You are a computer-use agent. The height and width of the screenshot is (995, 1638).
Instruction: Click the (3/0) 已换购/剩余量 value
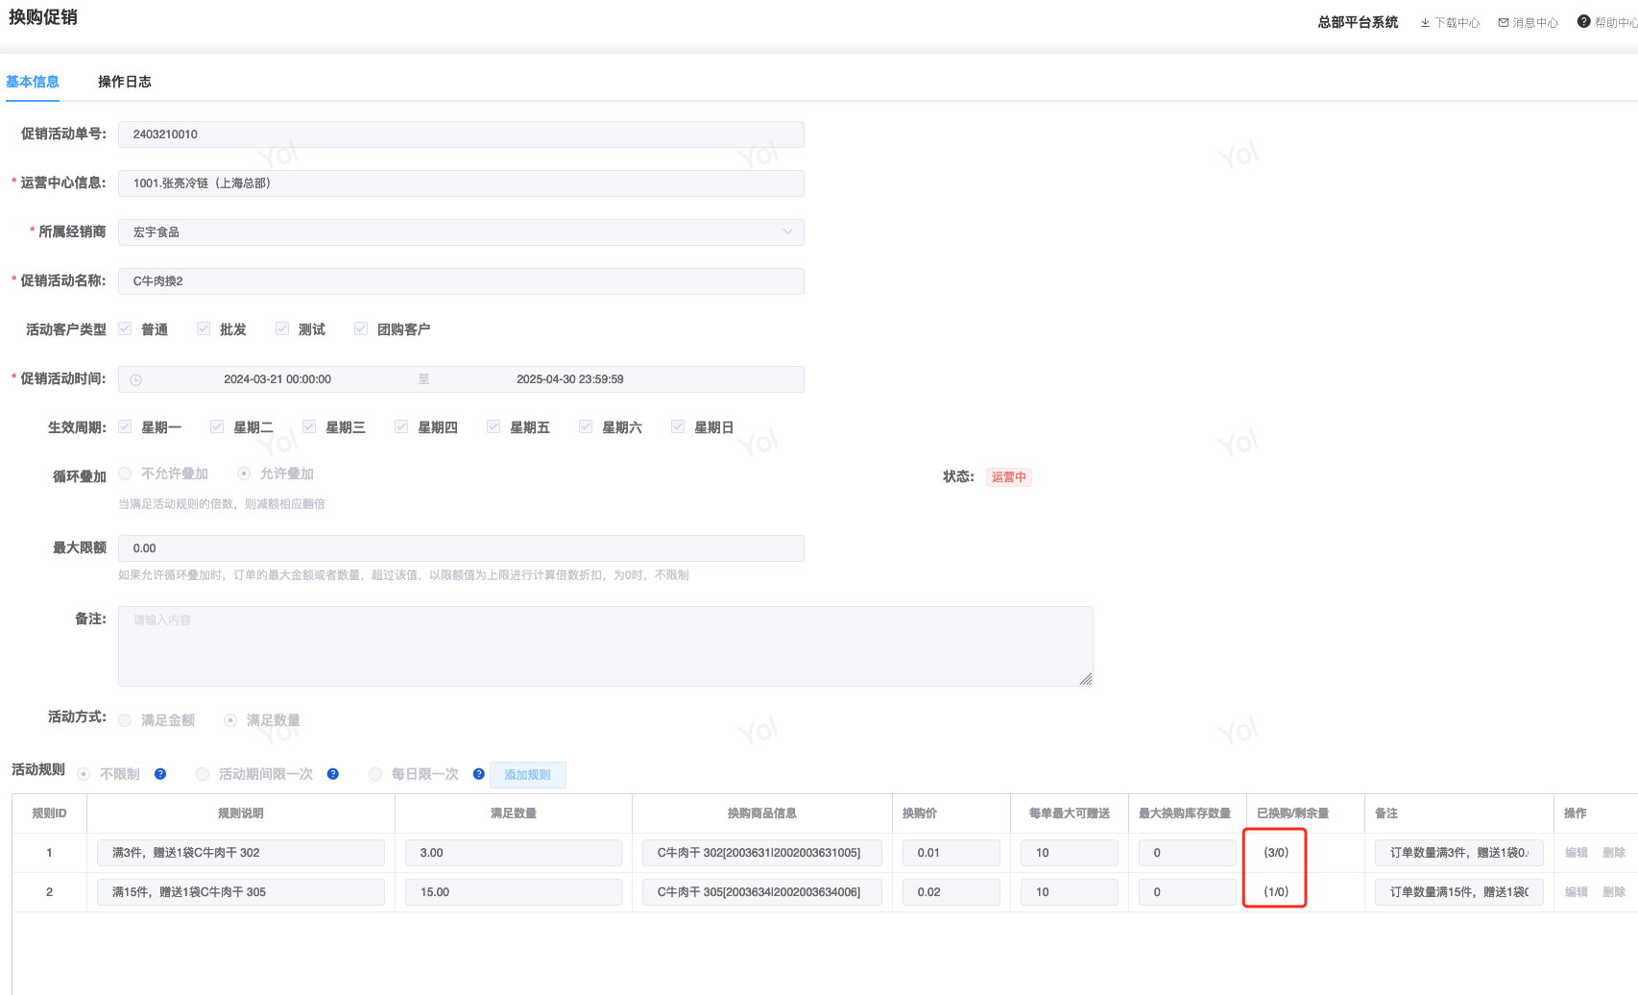(x=1276, y=853)
